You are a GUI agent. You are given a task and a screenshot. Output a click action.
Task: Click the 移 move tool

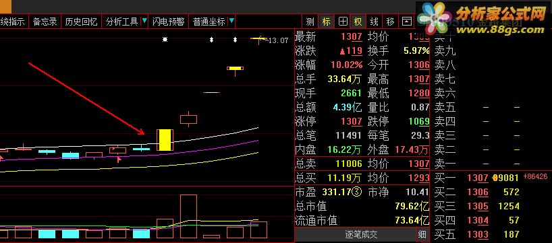pos(390,22)
